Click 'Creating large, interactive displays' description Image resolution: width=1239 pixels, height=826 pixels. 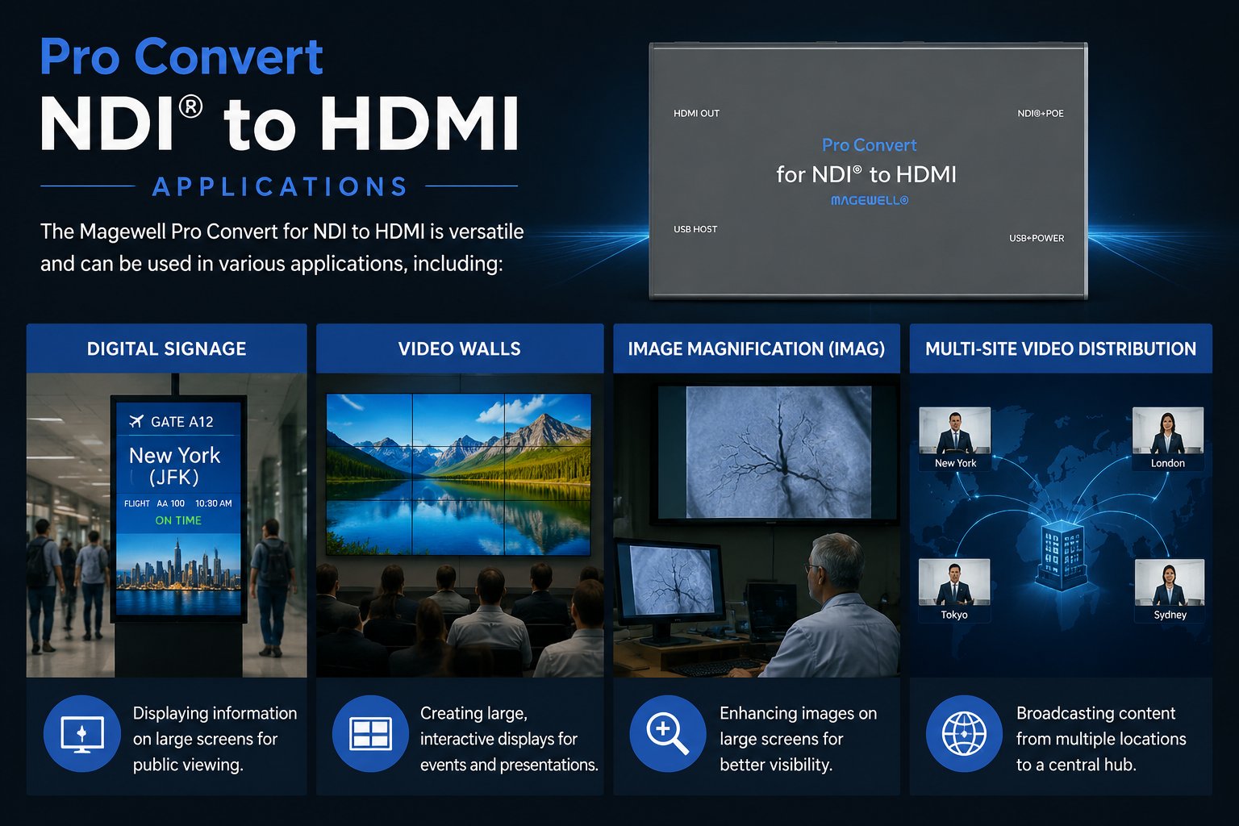tap(509, 739)
